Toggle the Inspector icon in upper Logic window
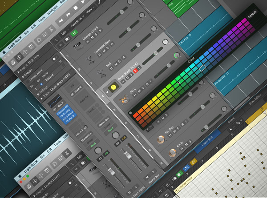Image resolution: width=267 pixels, height=198 pixels. (19, 57)
